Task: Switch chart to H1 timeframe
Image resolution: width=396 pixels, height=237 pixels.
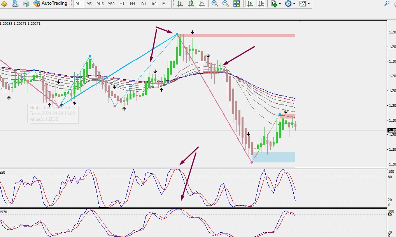Action: [122, 4]
